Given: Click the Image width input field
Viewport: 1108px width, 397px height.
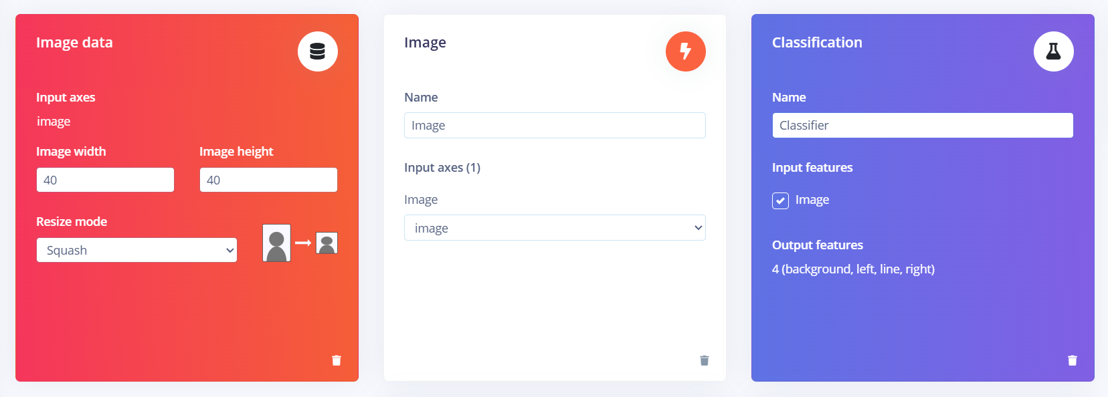Looking at the screenshot, I should point(105,180).
